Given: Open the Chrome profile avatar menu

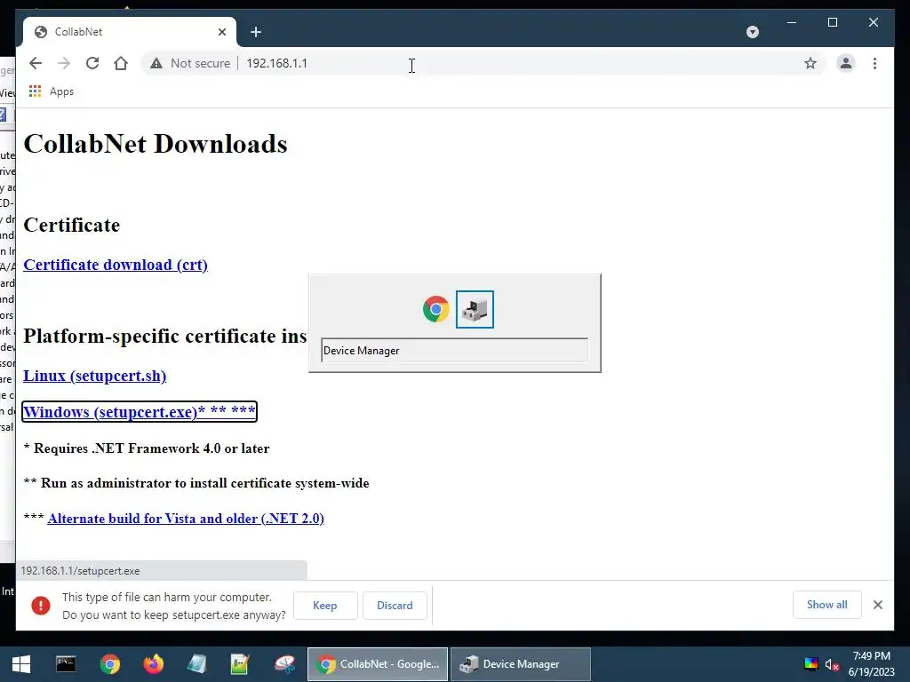Looking at the screenshot, I should [x=846, y=63].
